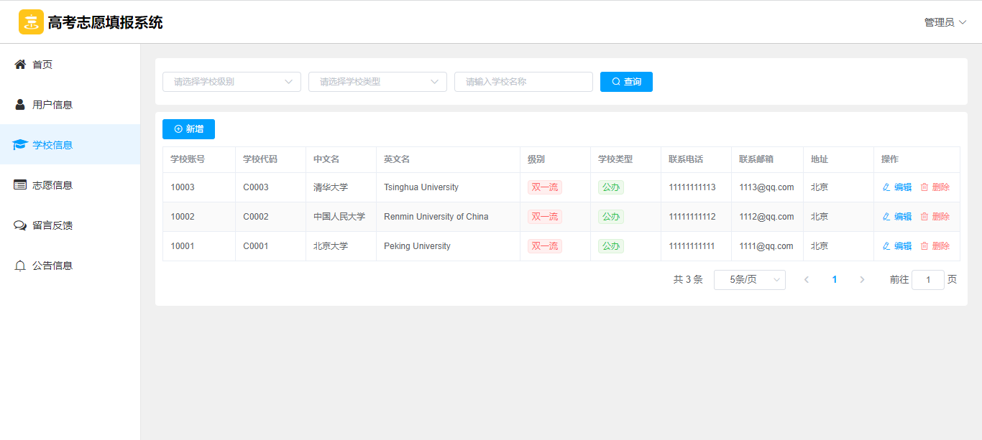Expand the 5条/页 page size selector
Viewport: 982px width, 440px height.
[749, 280]
